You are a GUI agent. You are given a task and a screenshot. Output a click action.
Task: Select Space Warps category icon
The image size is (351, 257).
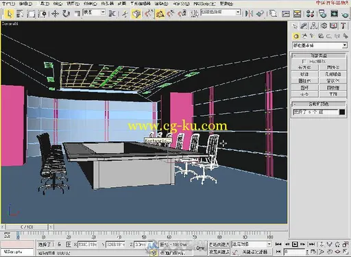pyautogui.click(x=337, y=36)
